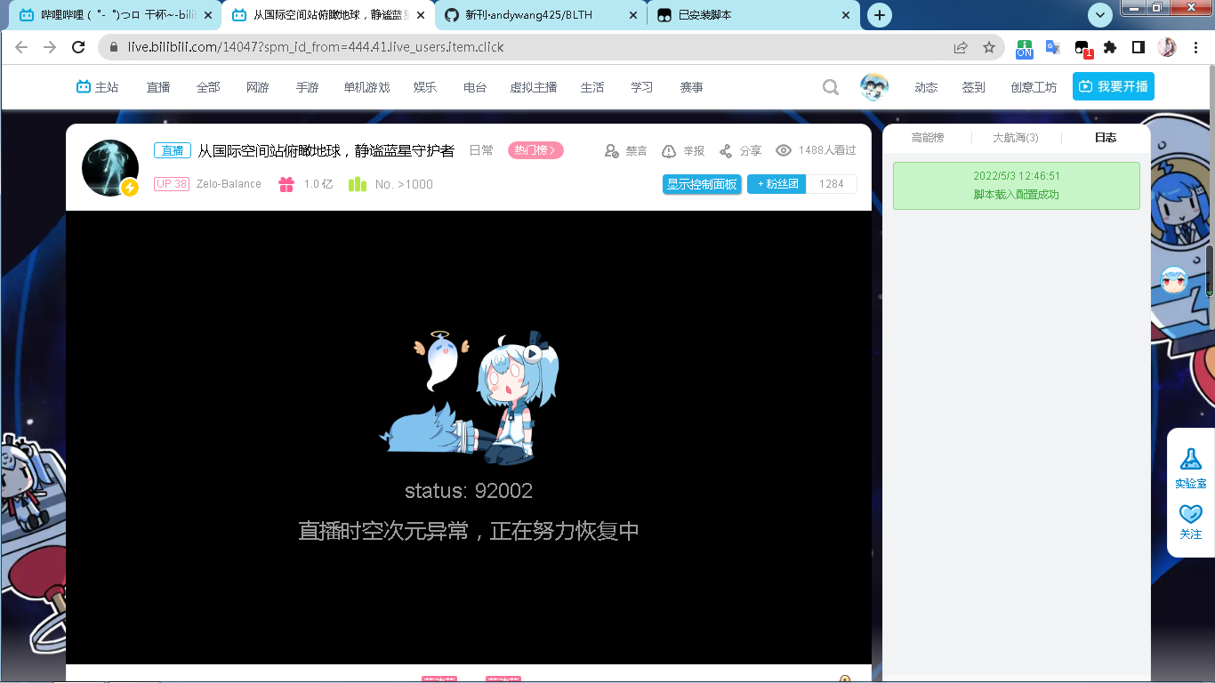Viewport: 1215px width, 683px height.
Task: Open the 网游 nav menu item
Action: pos(258,87)
